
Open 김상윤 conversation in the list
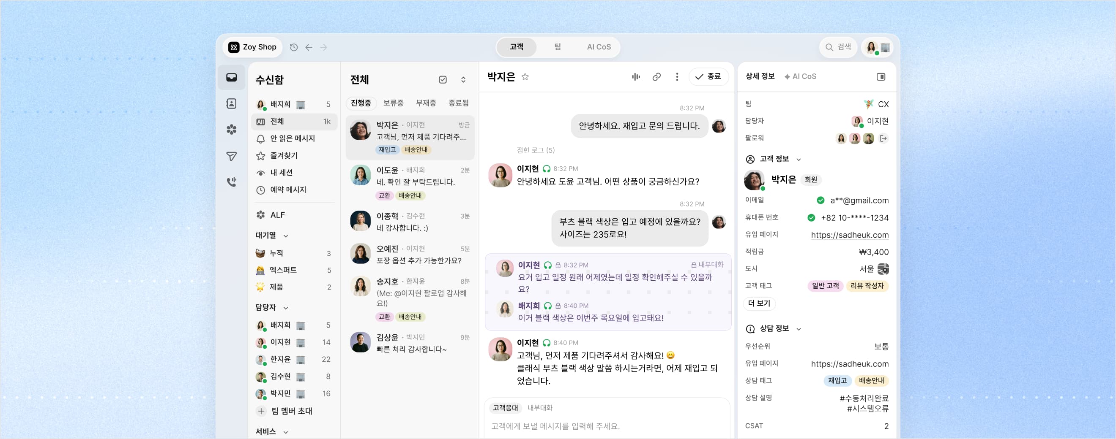(410, 343)
